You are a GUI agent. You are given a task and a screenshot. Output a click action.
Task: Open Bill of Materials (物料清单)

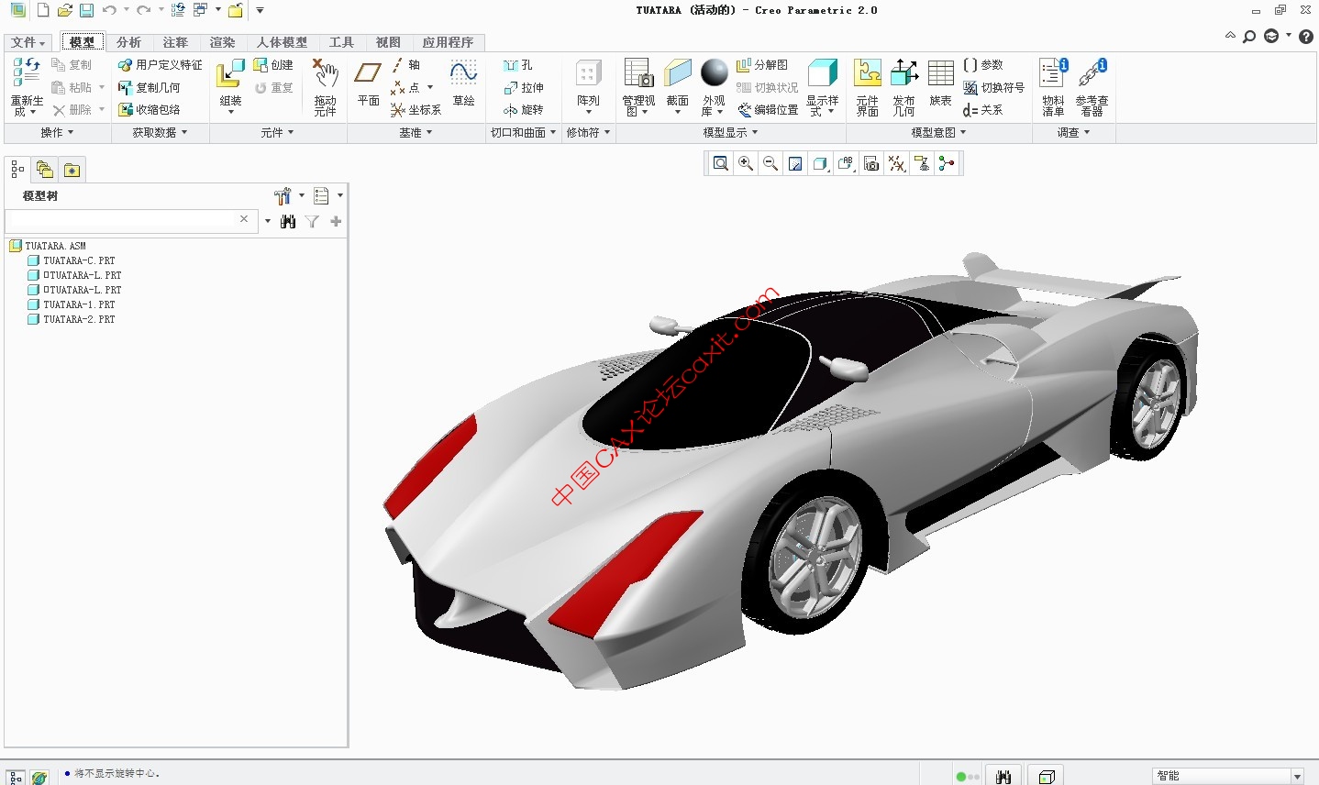pos(1053,86)
